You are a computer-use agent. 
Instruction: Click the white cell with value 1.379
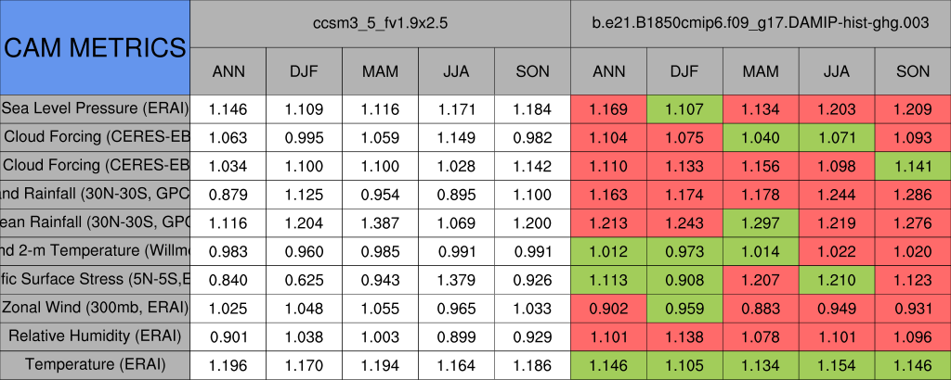tap(456, 279)
